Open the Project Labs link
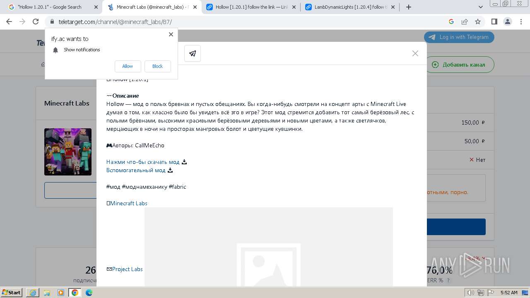Screen dimensions: 530x298 pyautogui.click(x=127, y=269)
